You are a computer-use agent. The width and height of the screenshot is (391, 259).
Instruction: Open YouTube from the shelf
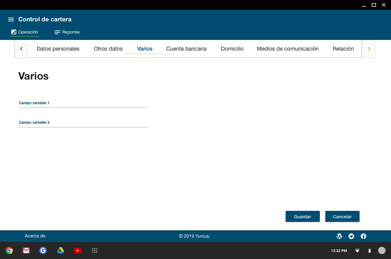pyautogui.click(x=78, y=250)
